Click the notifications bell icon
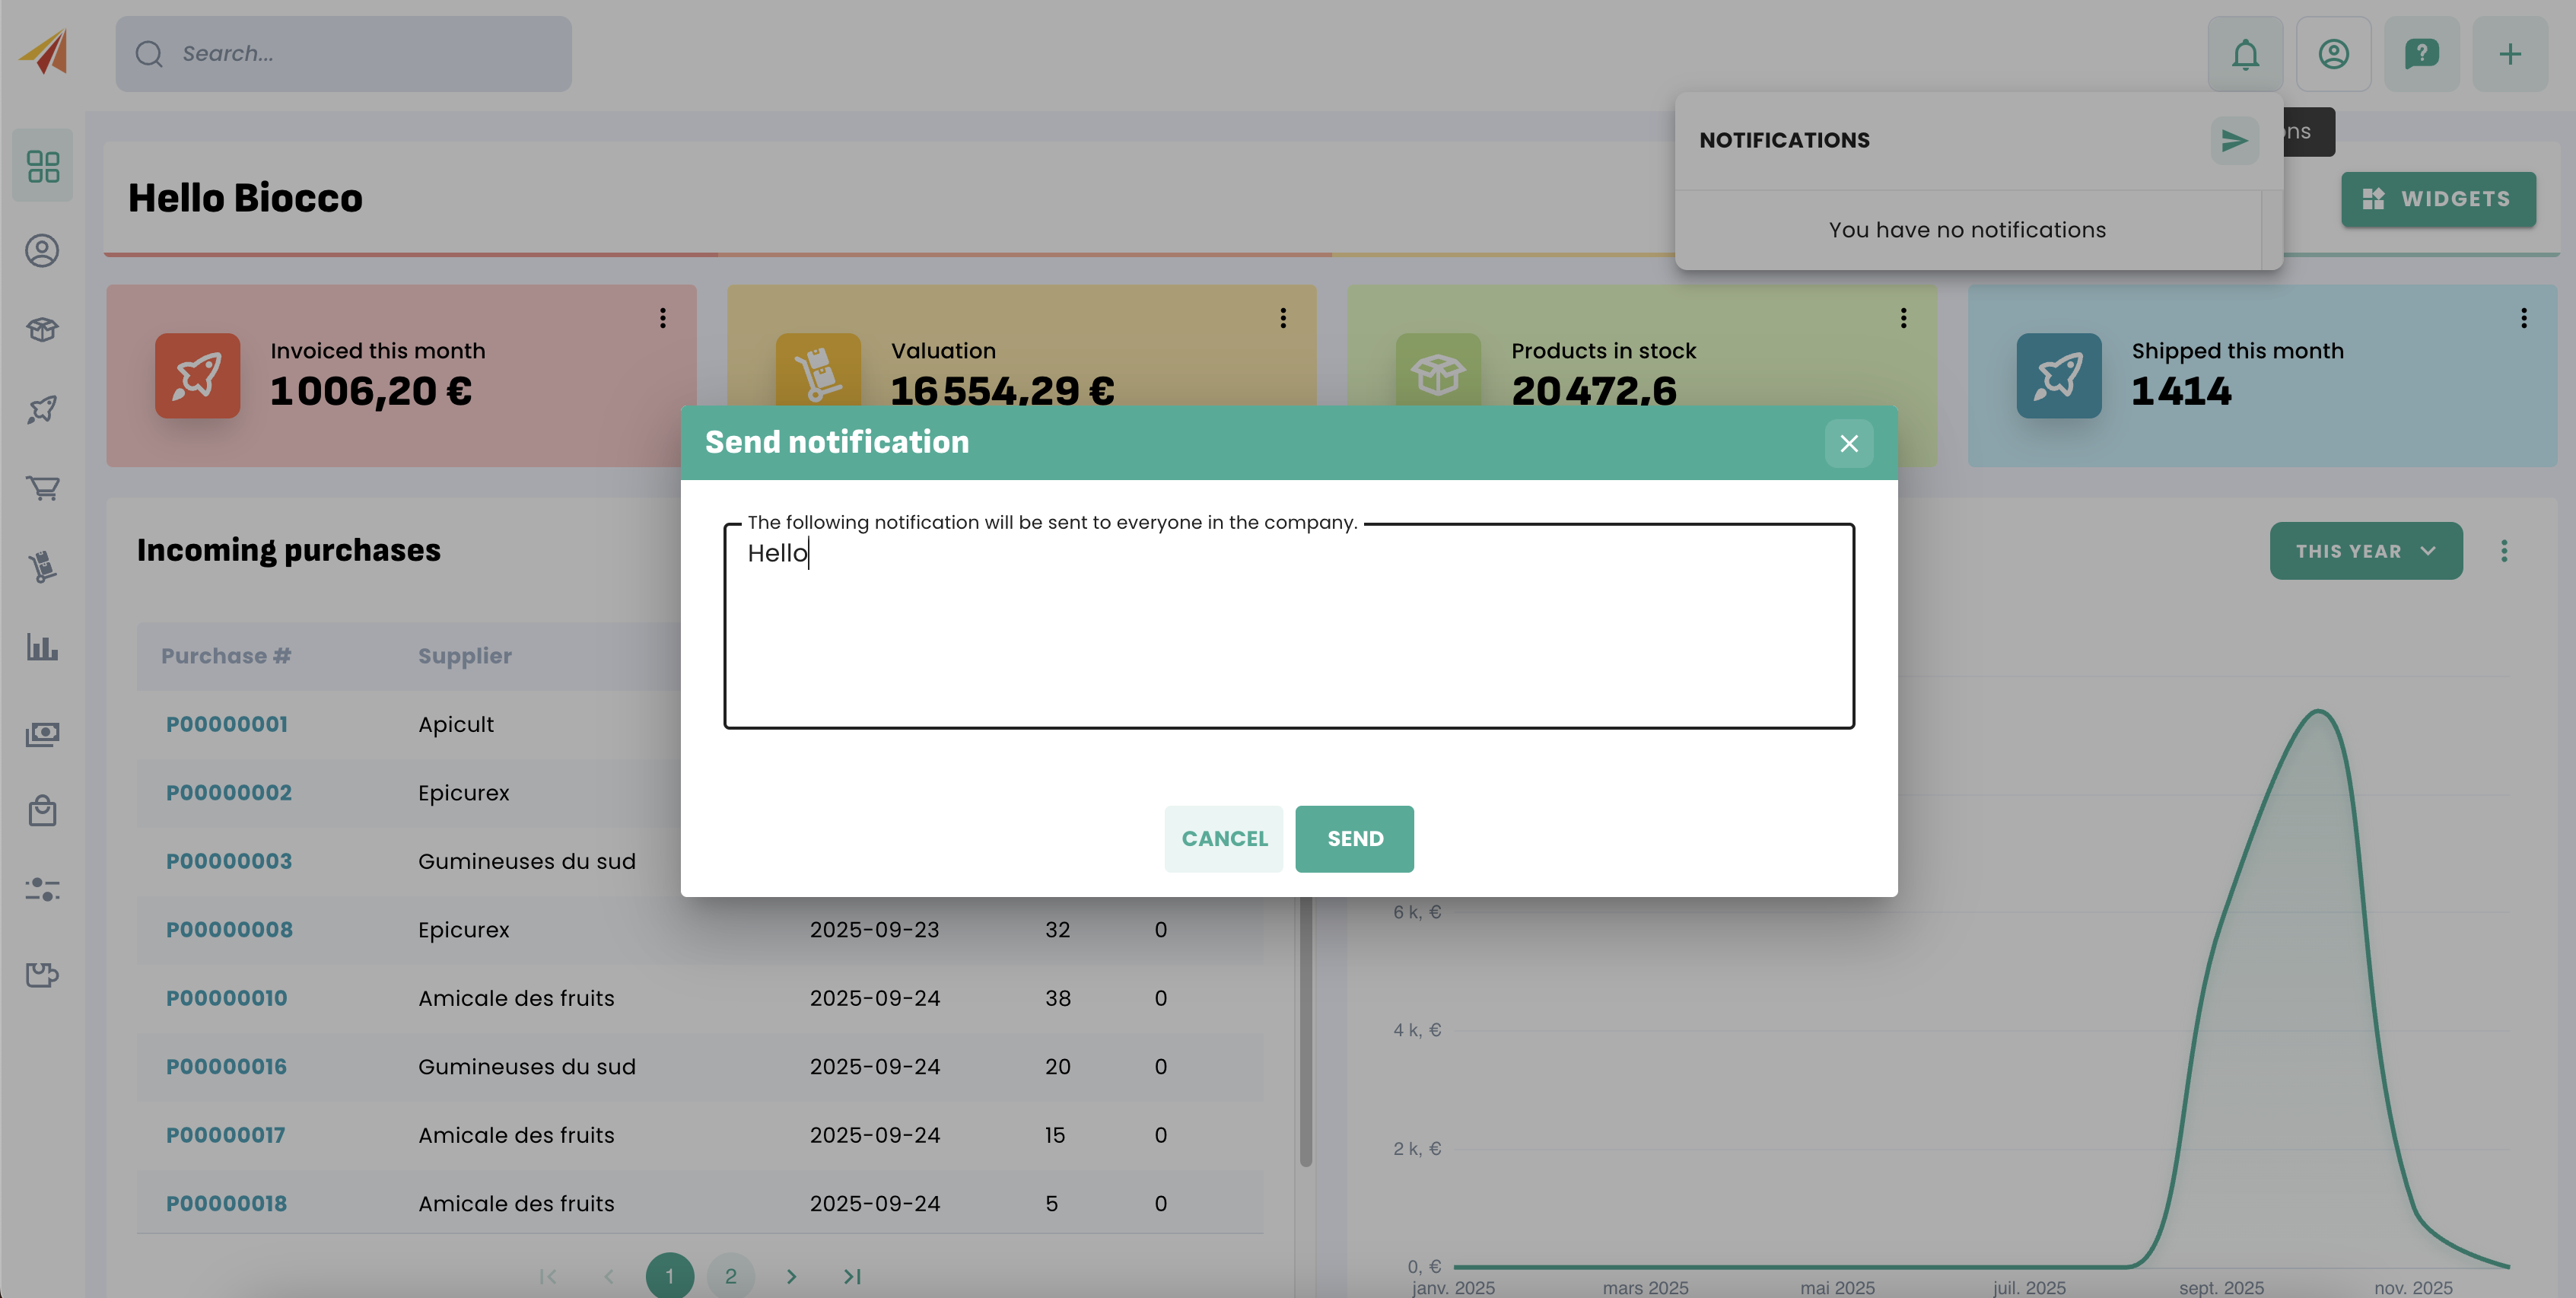Image resolution: width=2576 pixels, height=1298 pixels. [x=2244, y=54]
